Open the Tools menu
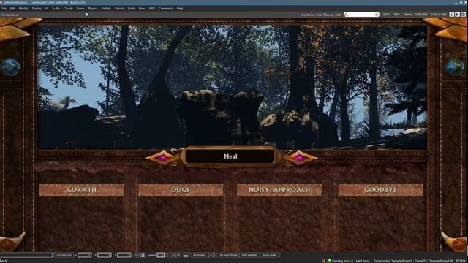Screen dimensions: 468x263 pos(132,9)
